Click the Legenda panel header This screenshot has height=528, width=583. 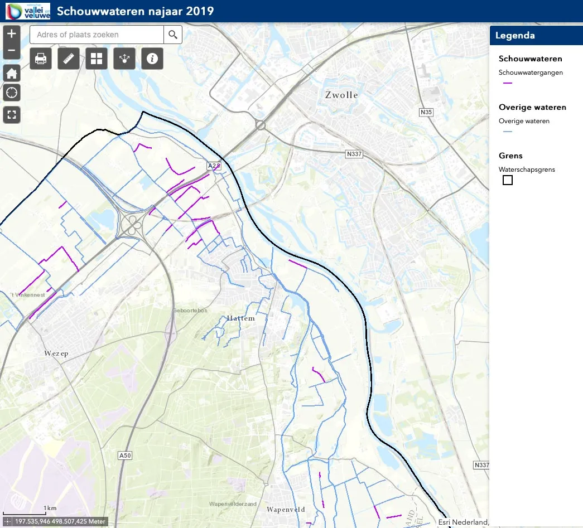click(536, 36)
